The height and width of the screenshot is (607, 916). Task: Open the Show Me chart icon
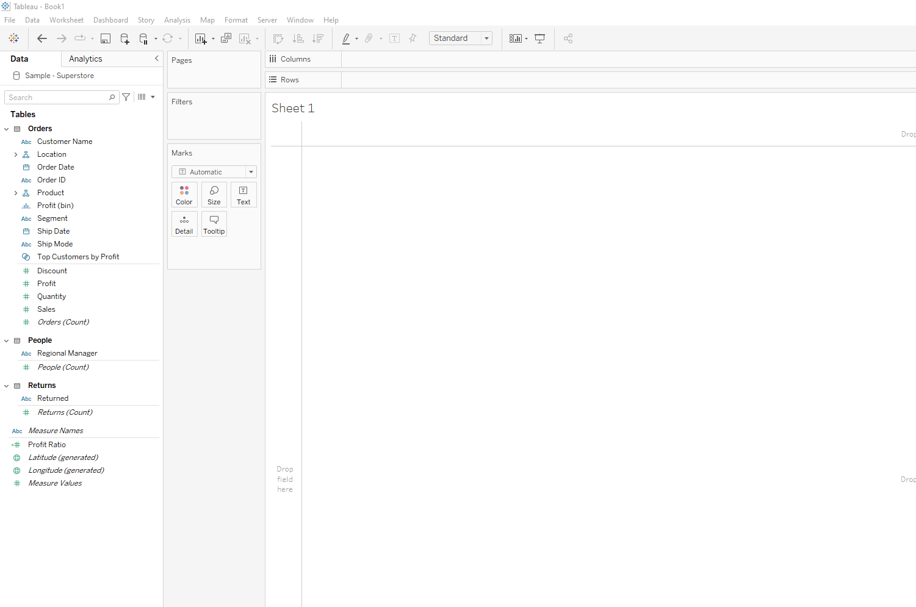(516, 38)
